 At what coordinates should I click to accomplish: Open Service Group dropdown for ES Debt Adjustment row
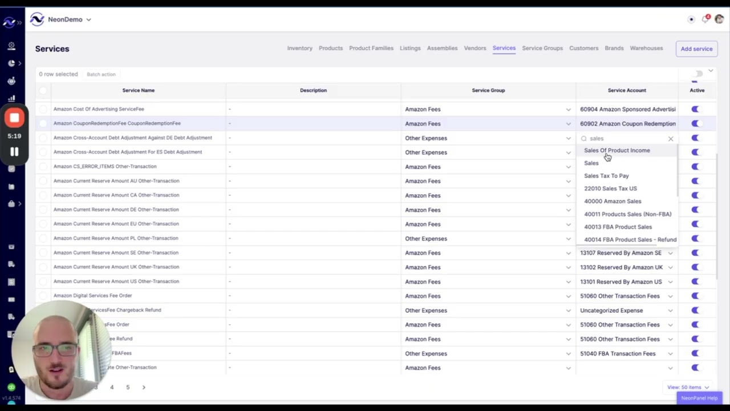[568, 152]
